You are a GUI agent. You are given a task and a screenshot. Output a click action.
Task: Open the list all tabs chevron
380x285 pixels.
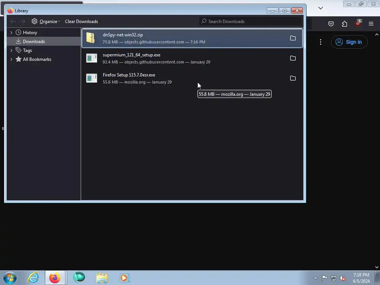click(321, 8)
